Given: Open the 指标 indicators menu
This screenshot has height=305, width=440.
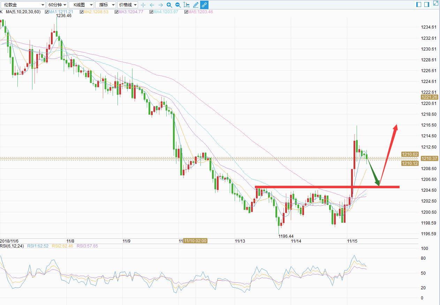Looking at the screenshot, I should (x=105, y=5).
